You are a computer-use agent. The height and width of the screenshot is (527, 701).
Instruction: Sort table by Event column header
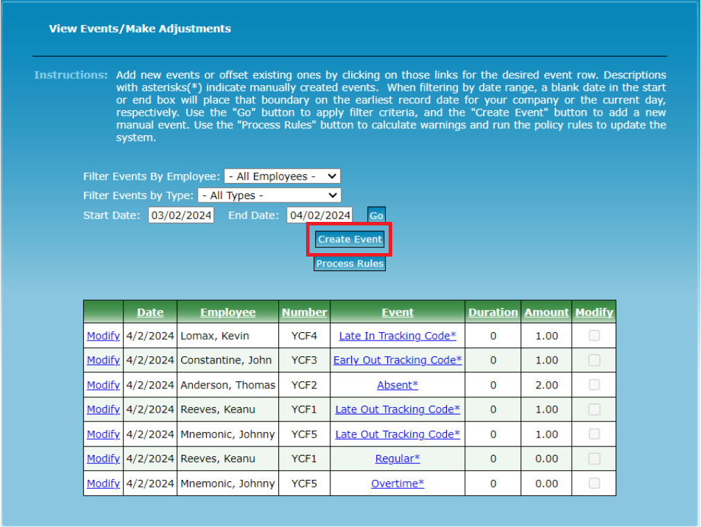pyautogui.click(x=398, y=312)
